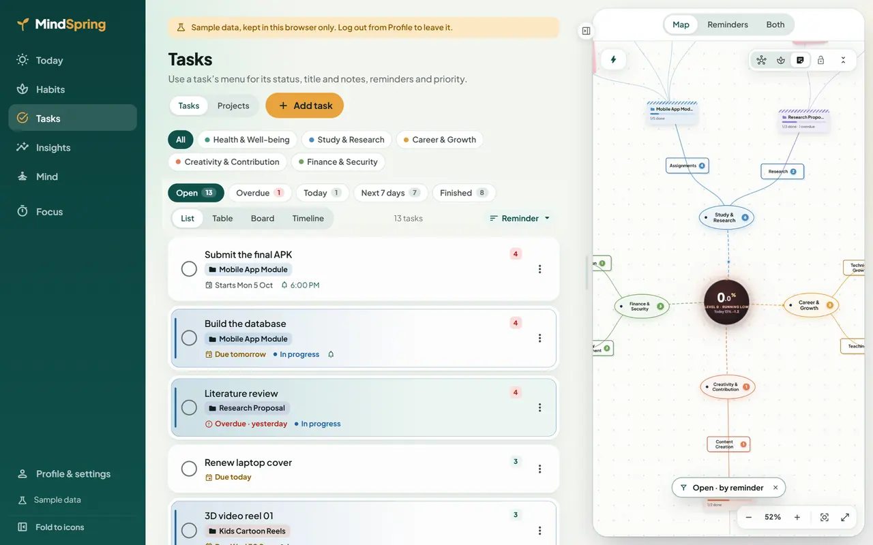This screenshot has width=873, height=545.
Task: Click the fit-to-view icon beside zoom controls
Action: pyautogui.click(x=825, y=517)
